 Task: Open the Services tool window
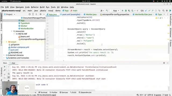coord(64,93)
